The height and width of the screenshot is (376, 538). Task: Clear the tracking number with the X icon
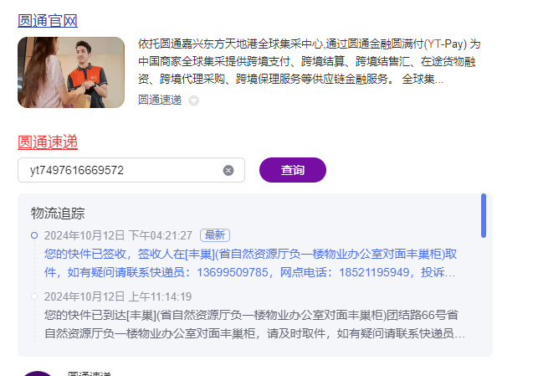pos(228,170)
